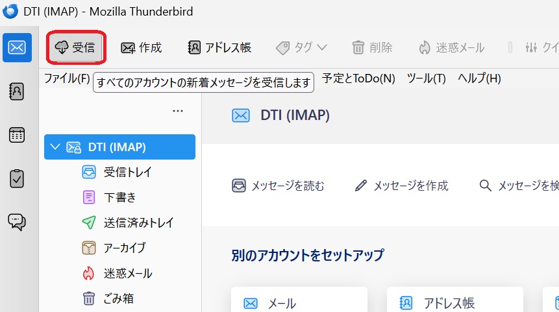This screenshot has width=559, height=312.
Task: Open Chat space in sidebar
Action: [17, 222]
